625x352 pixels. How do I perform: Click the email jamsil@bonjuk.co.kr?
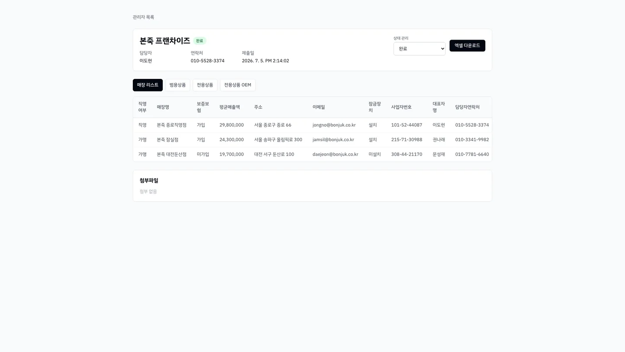[x=333, y=140]
